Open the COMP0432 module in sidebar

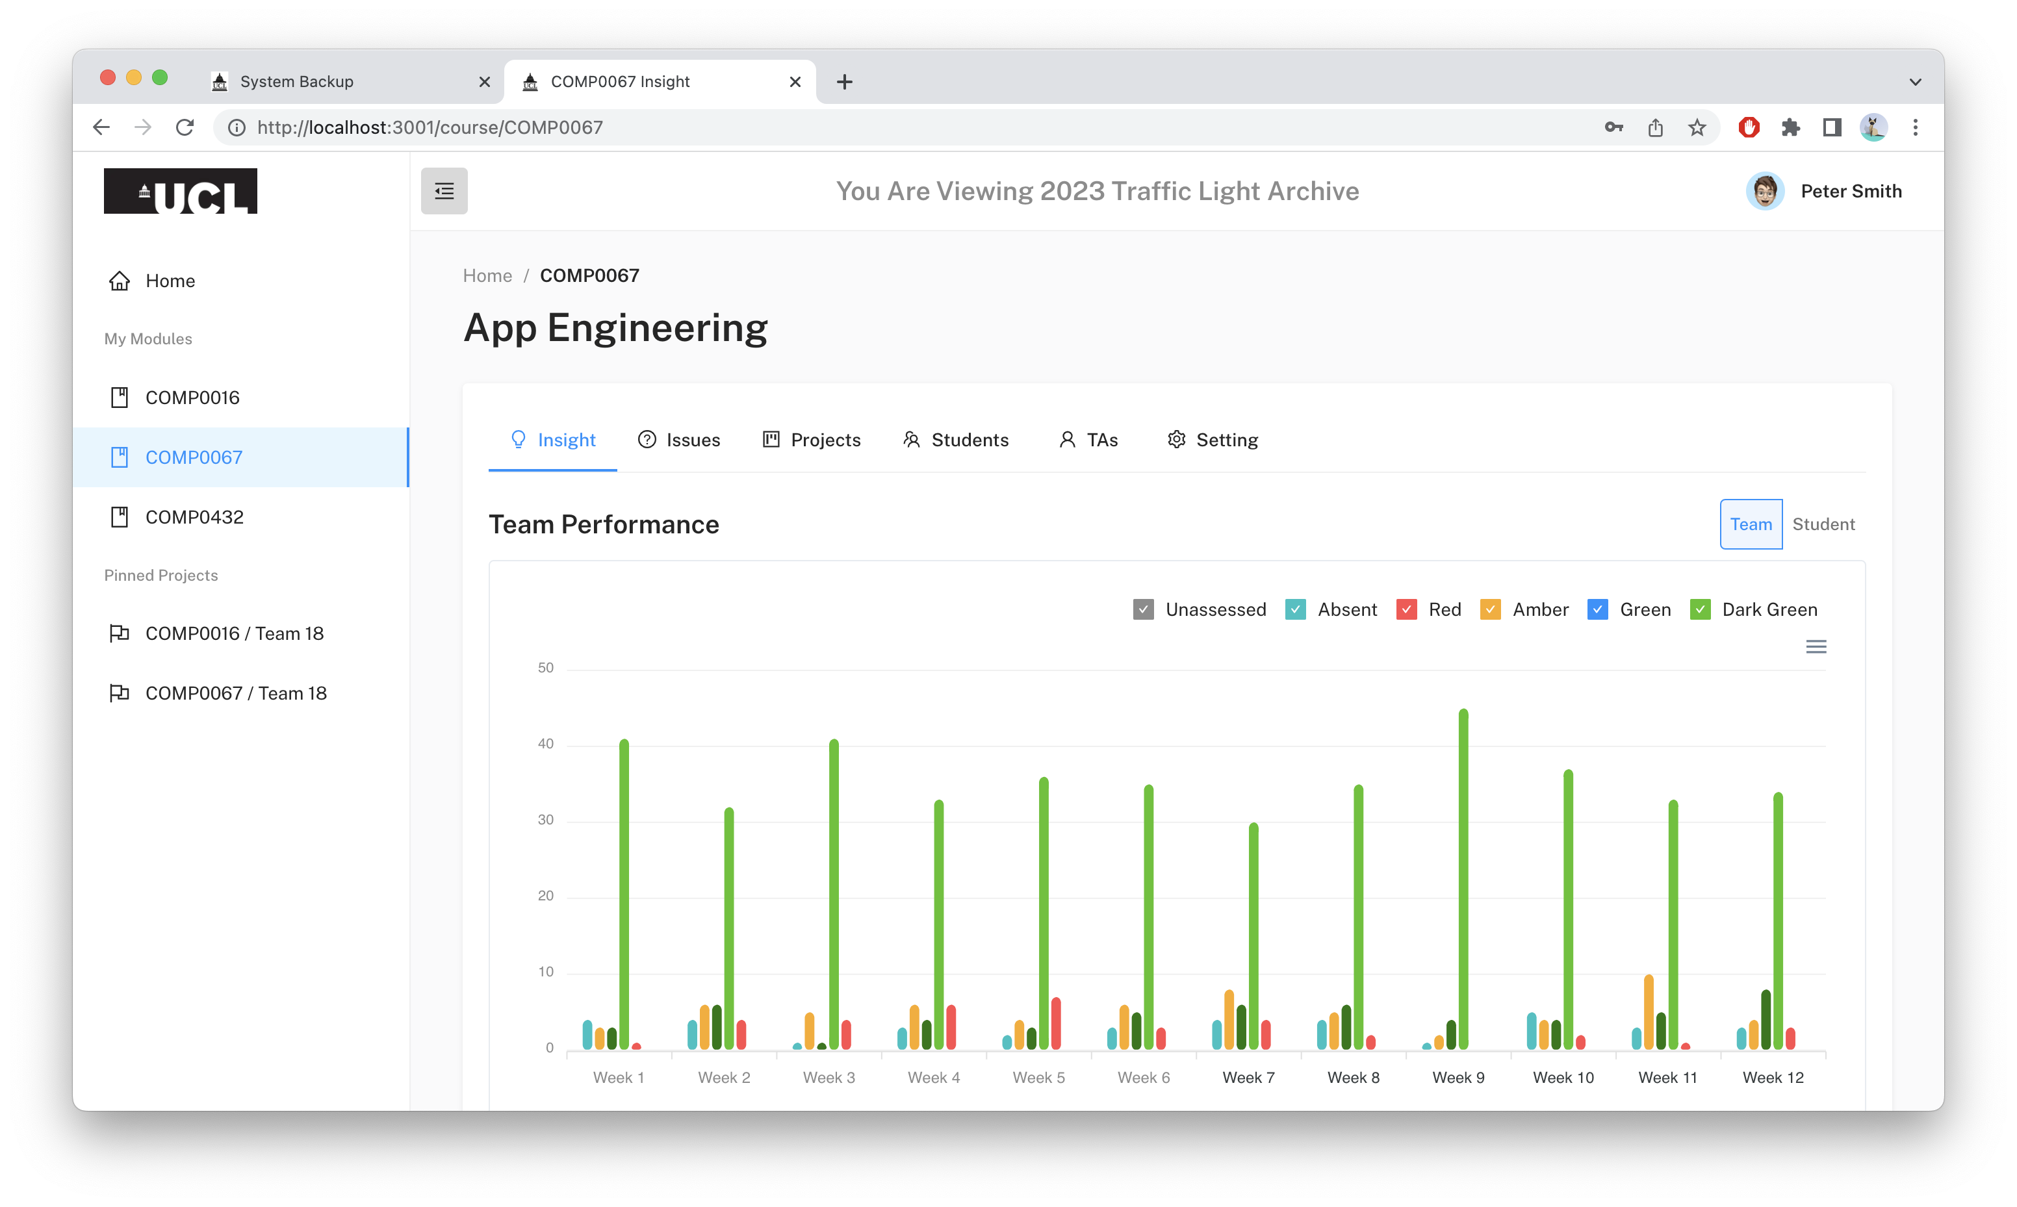click(240, 517)
